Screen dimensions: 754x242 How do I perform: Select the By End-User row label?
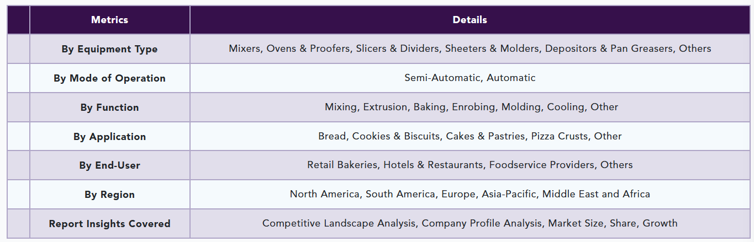[x=109, y=165]
